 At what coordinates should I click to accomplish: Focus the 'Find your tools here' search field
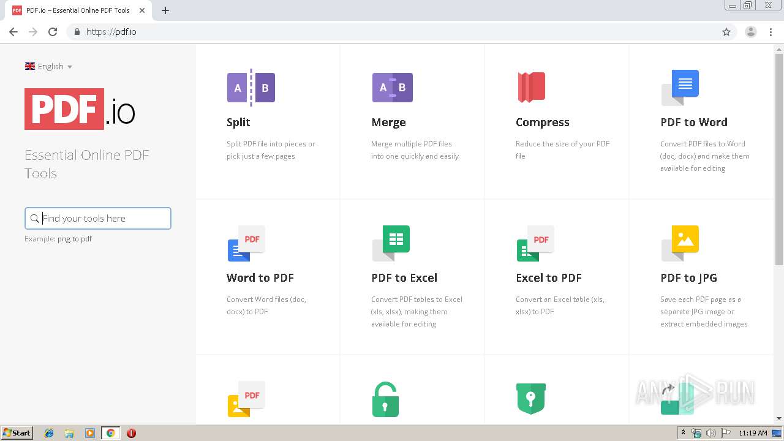click(x=98, y=219)
